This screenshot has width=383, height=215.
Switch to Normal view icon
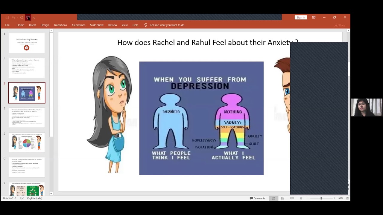point(273,198)
